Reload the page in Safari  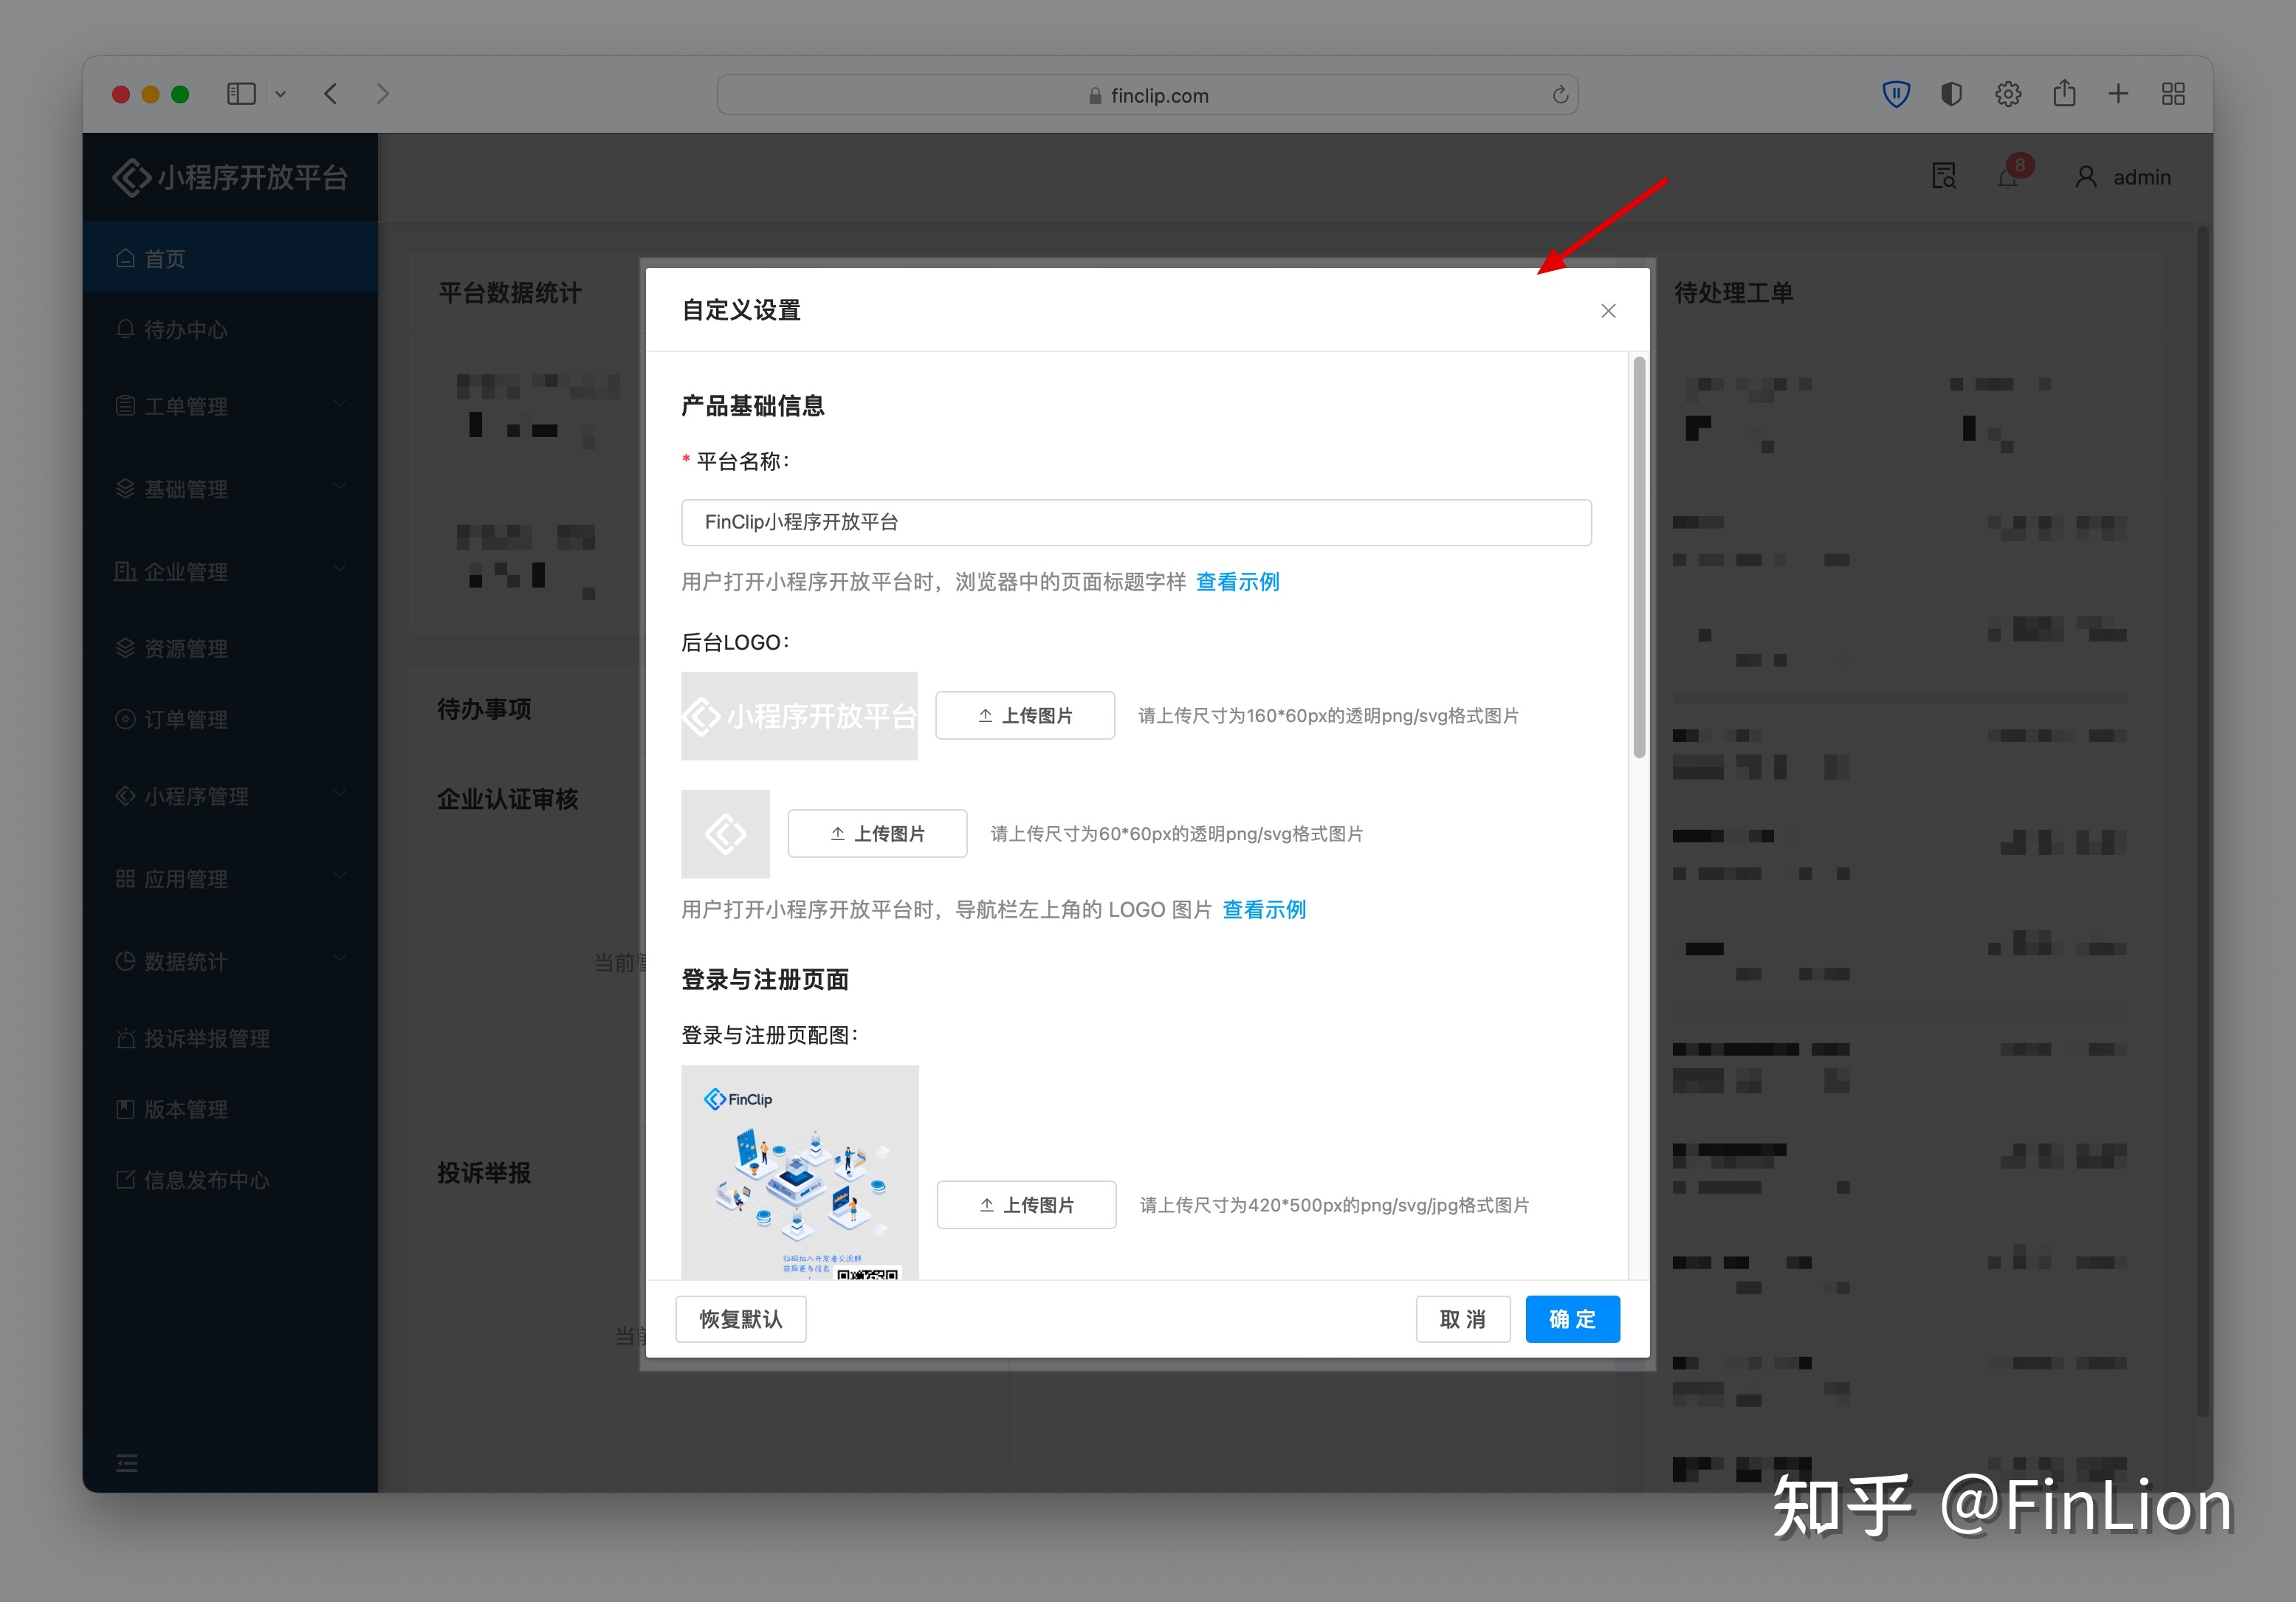pyautogui.click(x=1560, y=95)
